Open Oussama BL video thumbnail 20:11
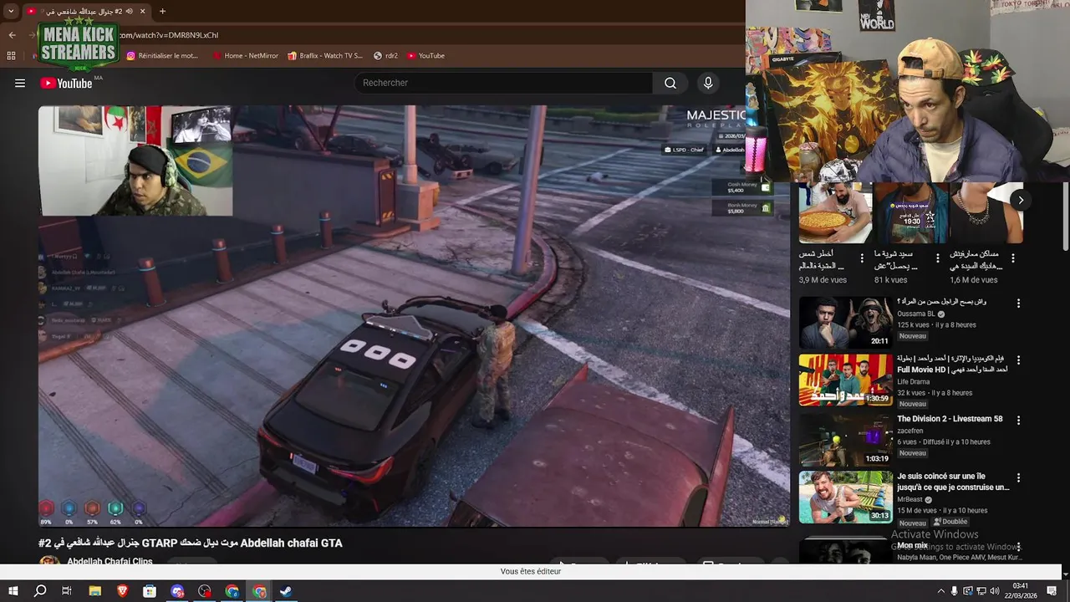The height and width of the screenshot is (602, 1070). (845, 322)
